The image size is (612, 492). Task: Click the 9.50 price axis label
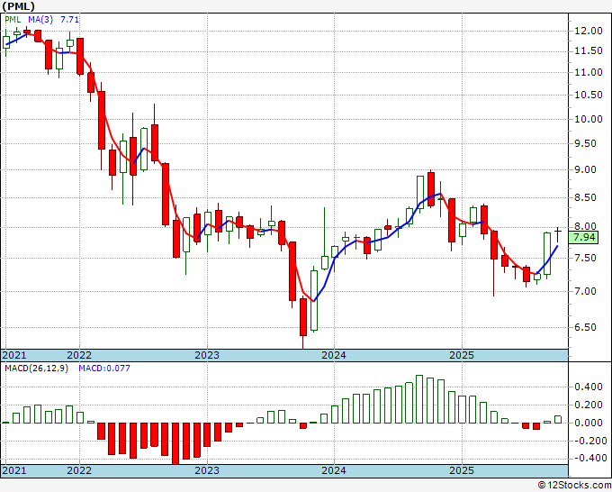tap(586, 144)
